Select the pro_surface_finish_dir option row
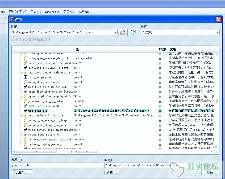This screenshot has width=225, height=179. (x=46, y=115)
